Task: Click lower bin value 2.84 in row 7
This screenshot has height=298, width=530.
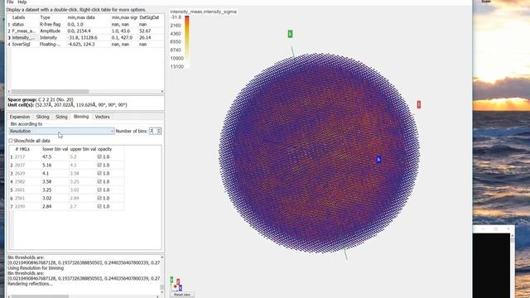Action: coord(47,206)
